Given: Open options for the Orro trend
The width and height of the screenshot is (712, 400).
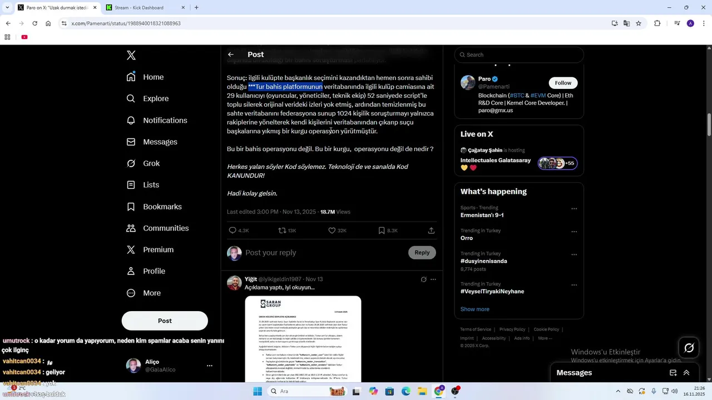Looking at the screenshot, I should [x=574, y=232].
